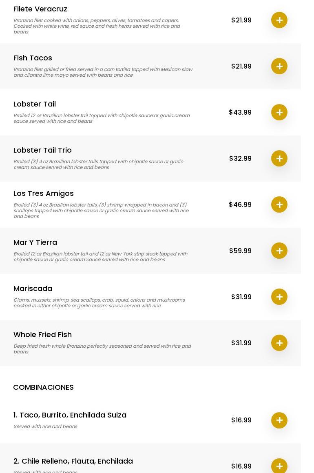Add Filete Veracruz to the order

point(279,20)
